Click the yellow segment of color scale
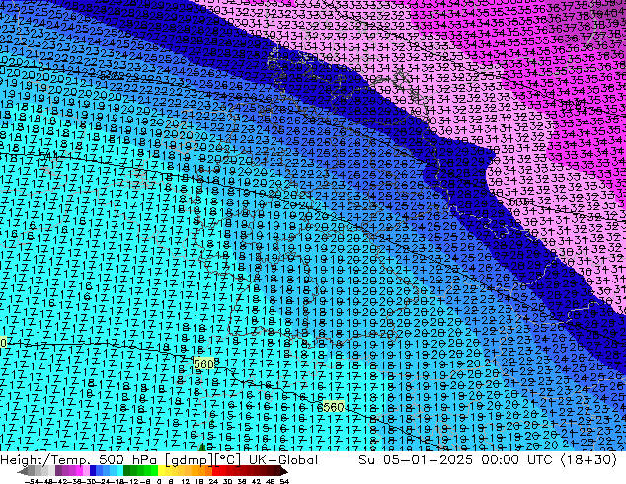 tap(161, 471)
